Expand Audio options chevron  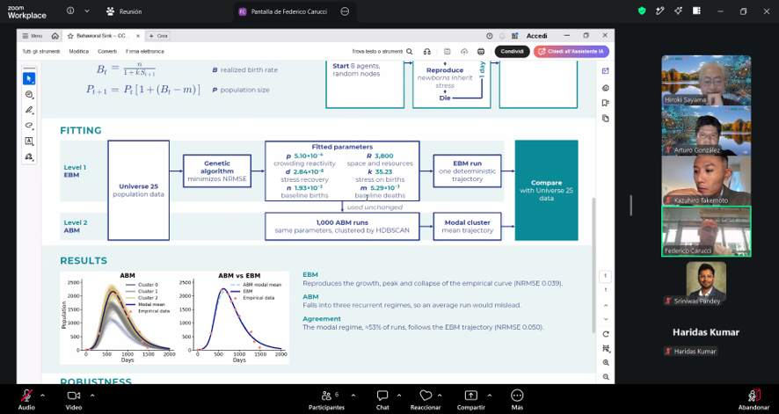(x=42, y=396)
